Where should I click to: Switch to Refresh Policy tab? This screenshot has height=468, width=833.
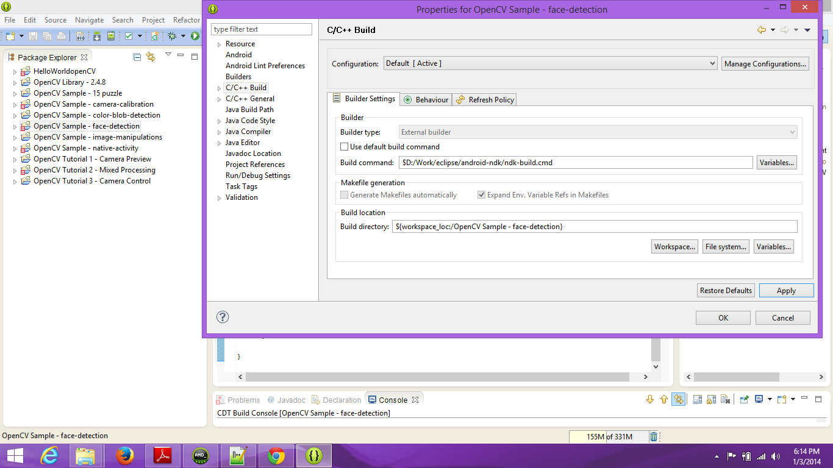[x=485, y=100]
